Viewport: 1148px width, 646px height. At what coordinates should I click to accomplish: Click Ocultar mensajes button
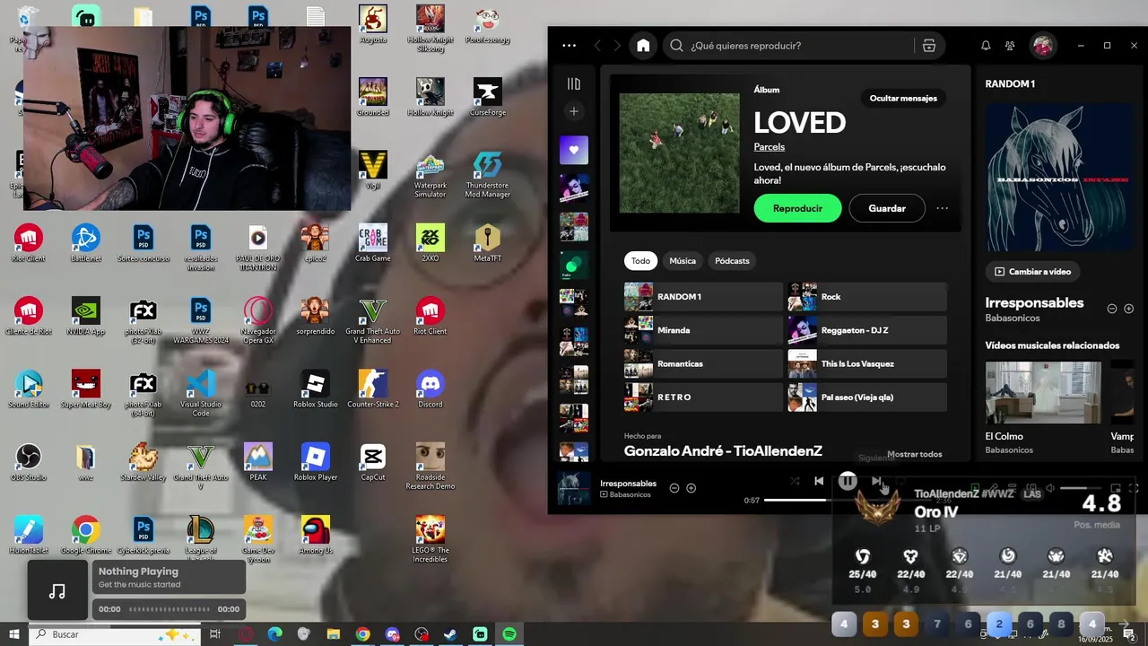click(903, 99)
